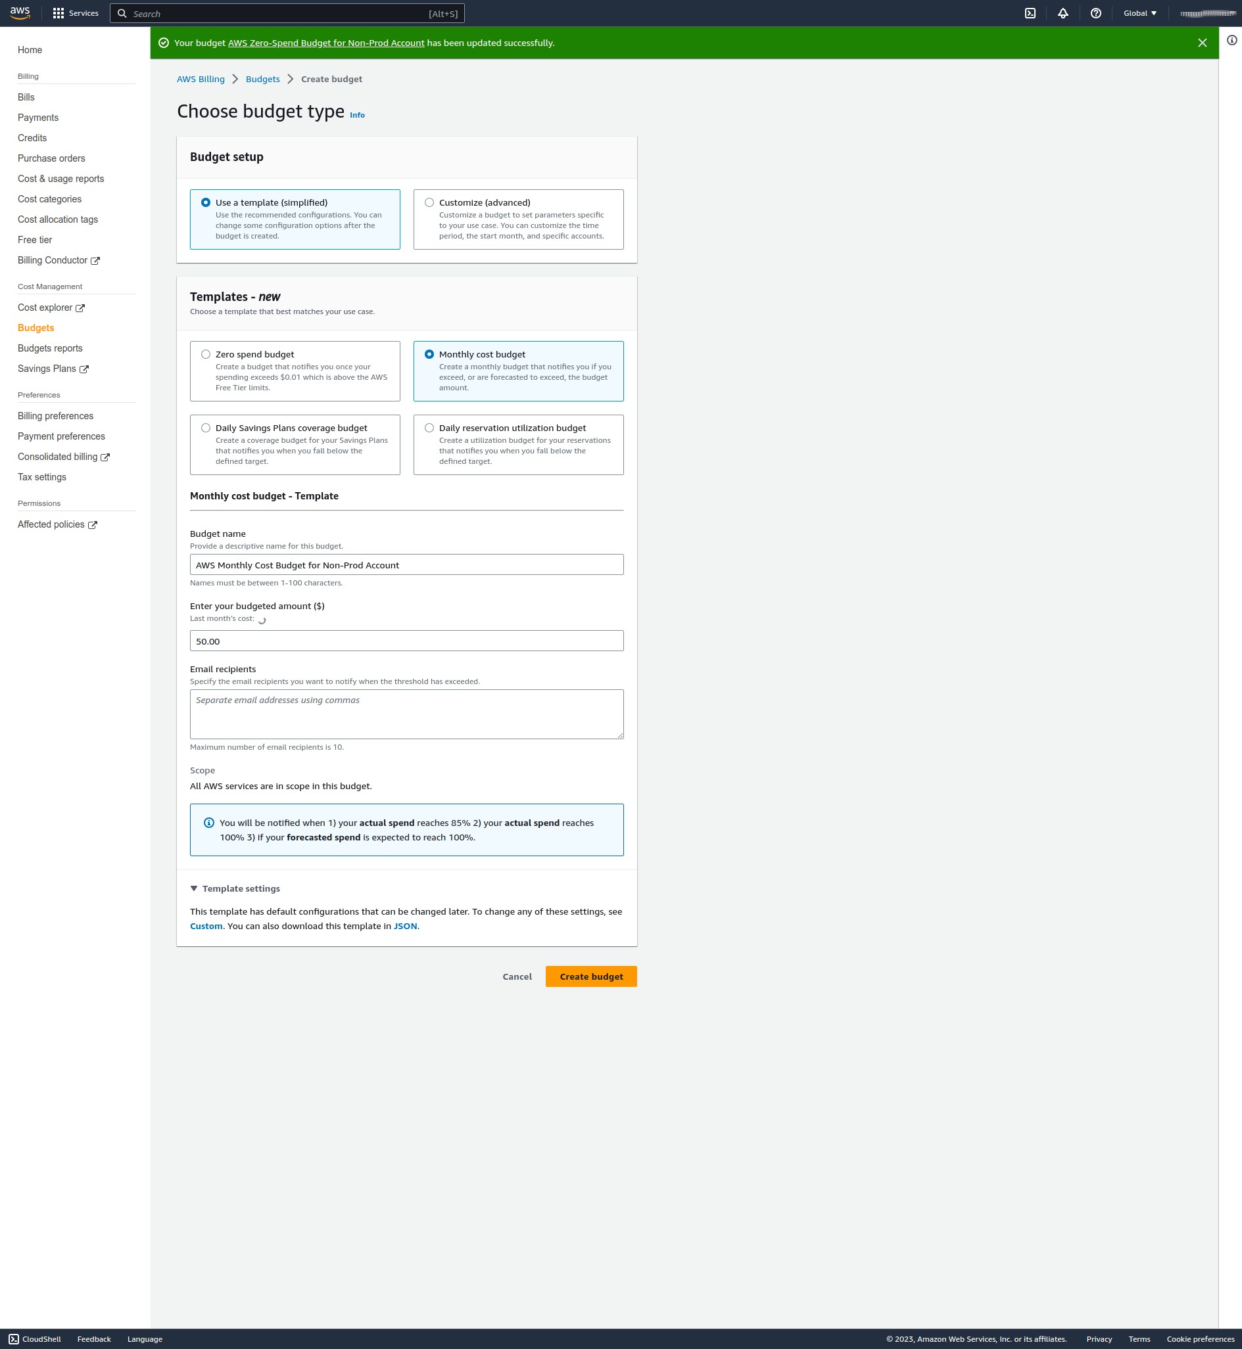This screenshot has width=1242, height=1349.
Task: Open Feedback in the footer
Action: coord(94,1339)
